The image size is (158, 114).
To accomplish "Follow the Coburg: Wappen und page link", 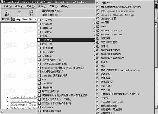I will (23, 101).
